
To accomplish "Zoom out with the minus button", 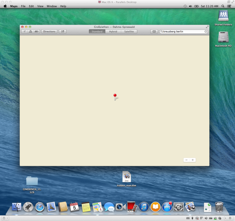I will coord(187,160).
